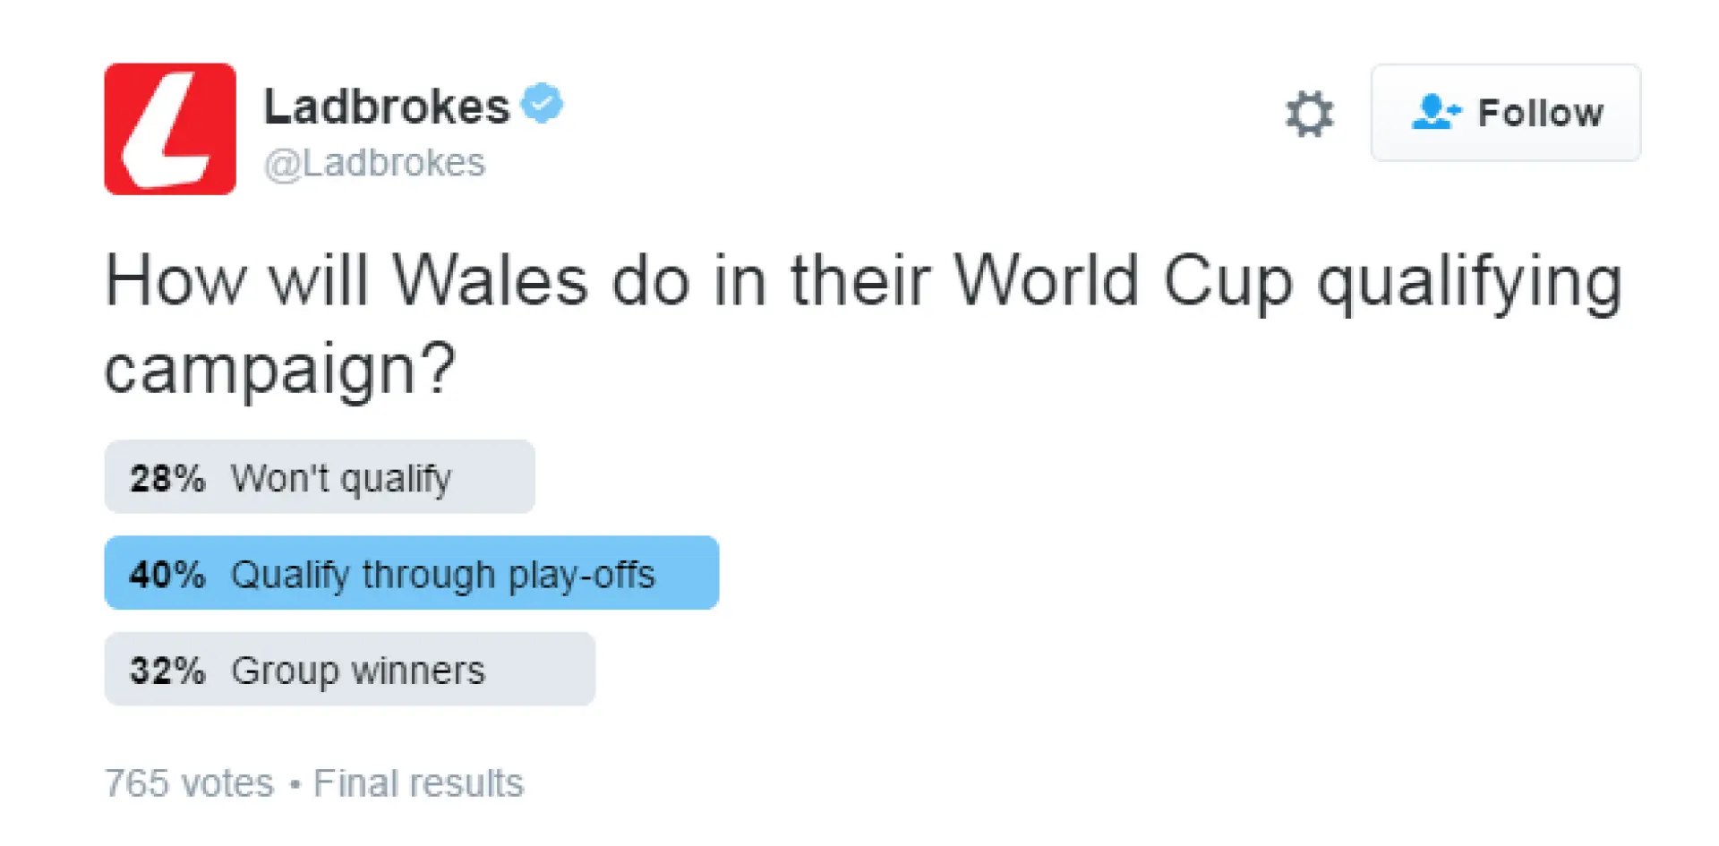
Task: Visit the @Ladbrokes handle
Action: pyautogui.click(x=374, y=164)
